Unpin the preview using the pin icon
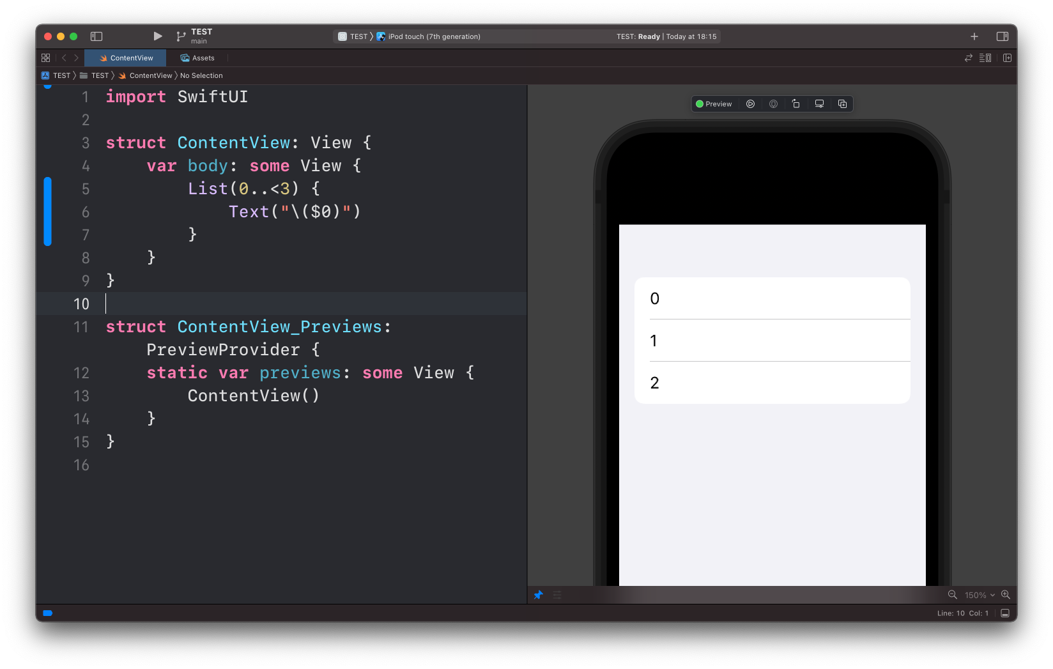Image resolution: width=1053 pixels, height=669 pixels. click(538, 595)
